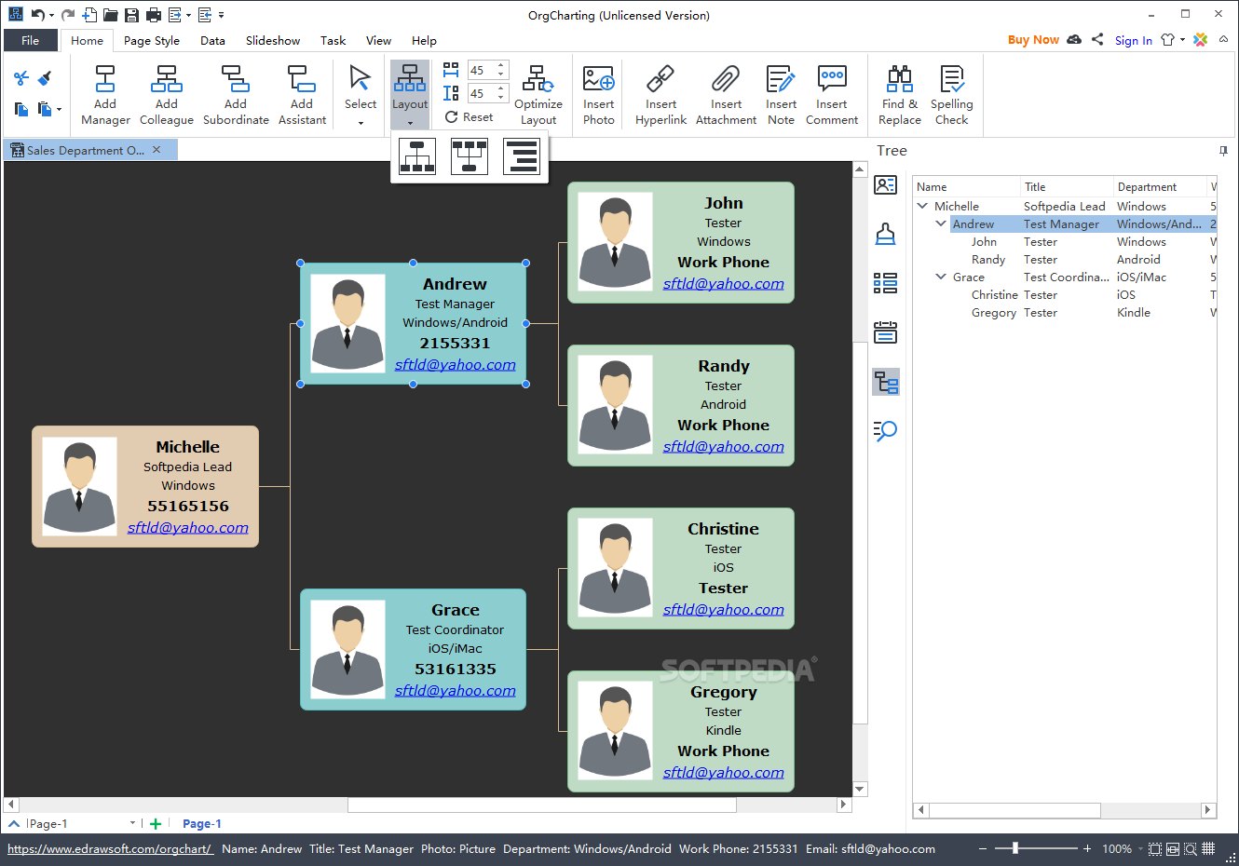This screenshot has height=866, width=1239.
Task: Run Spelling Check
Action: point(952,95)
